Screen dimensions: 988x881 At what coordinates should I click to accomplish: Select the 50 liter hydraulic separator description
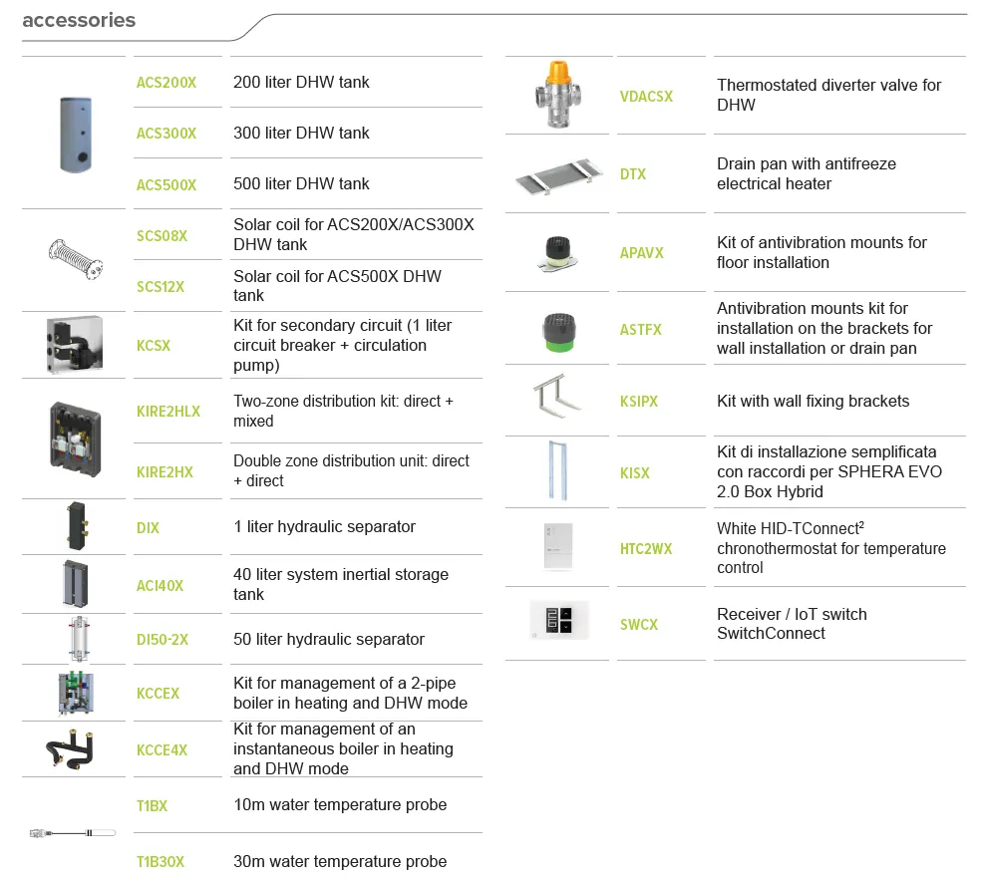[329, 639]
